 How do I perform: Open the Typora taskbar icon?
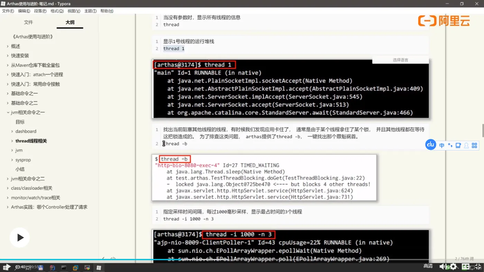(99, 268)
